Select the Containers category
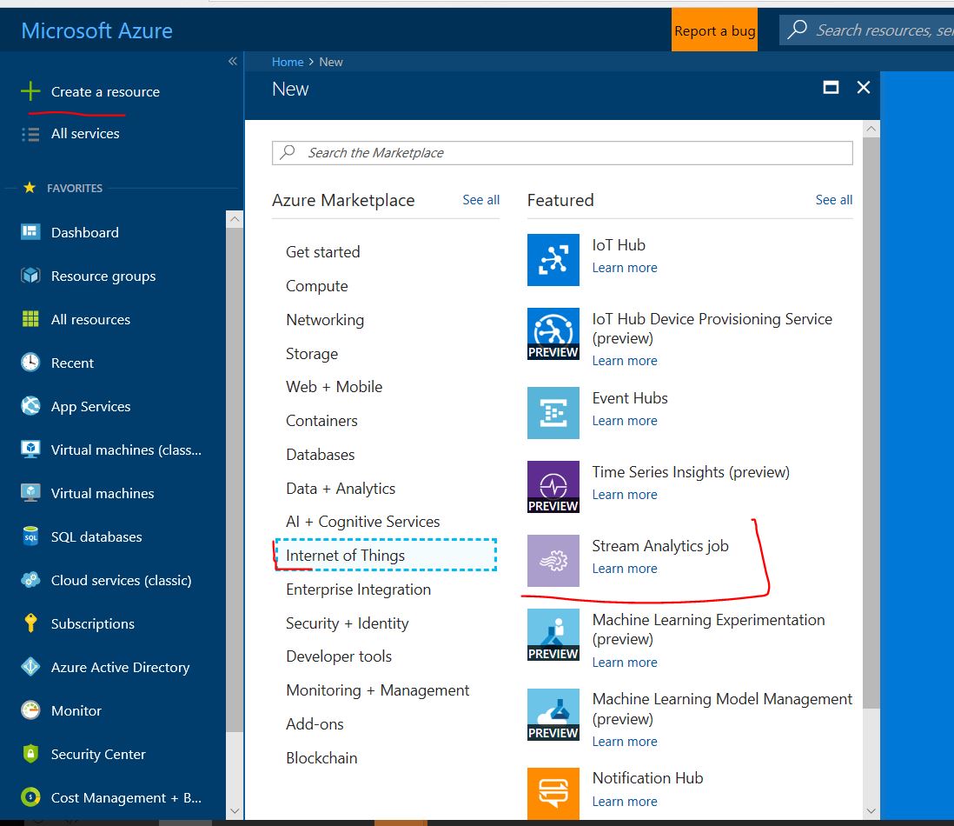 321,421
